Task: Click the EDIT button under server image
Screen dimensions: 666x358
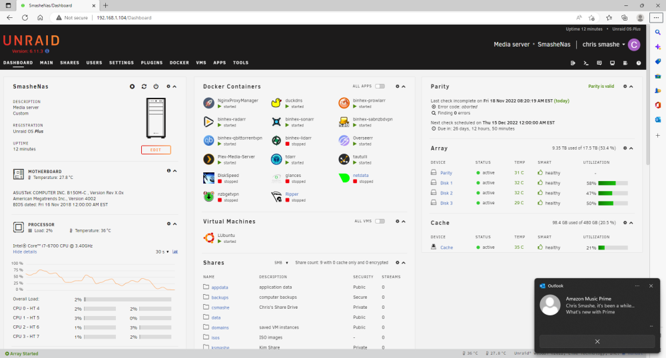Action: pyautogui.click(x=156, y=150)
